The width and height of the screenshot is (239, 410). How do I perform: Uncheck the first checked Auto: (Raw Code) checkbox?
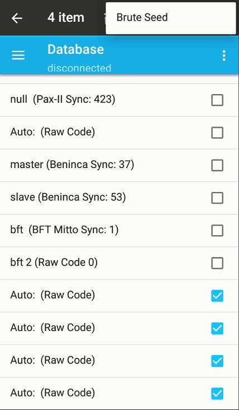217,296
